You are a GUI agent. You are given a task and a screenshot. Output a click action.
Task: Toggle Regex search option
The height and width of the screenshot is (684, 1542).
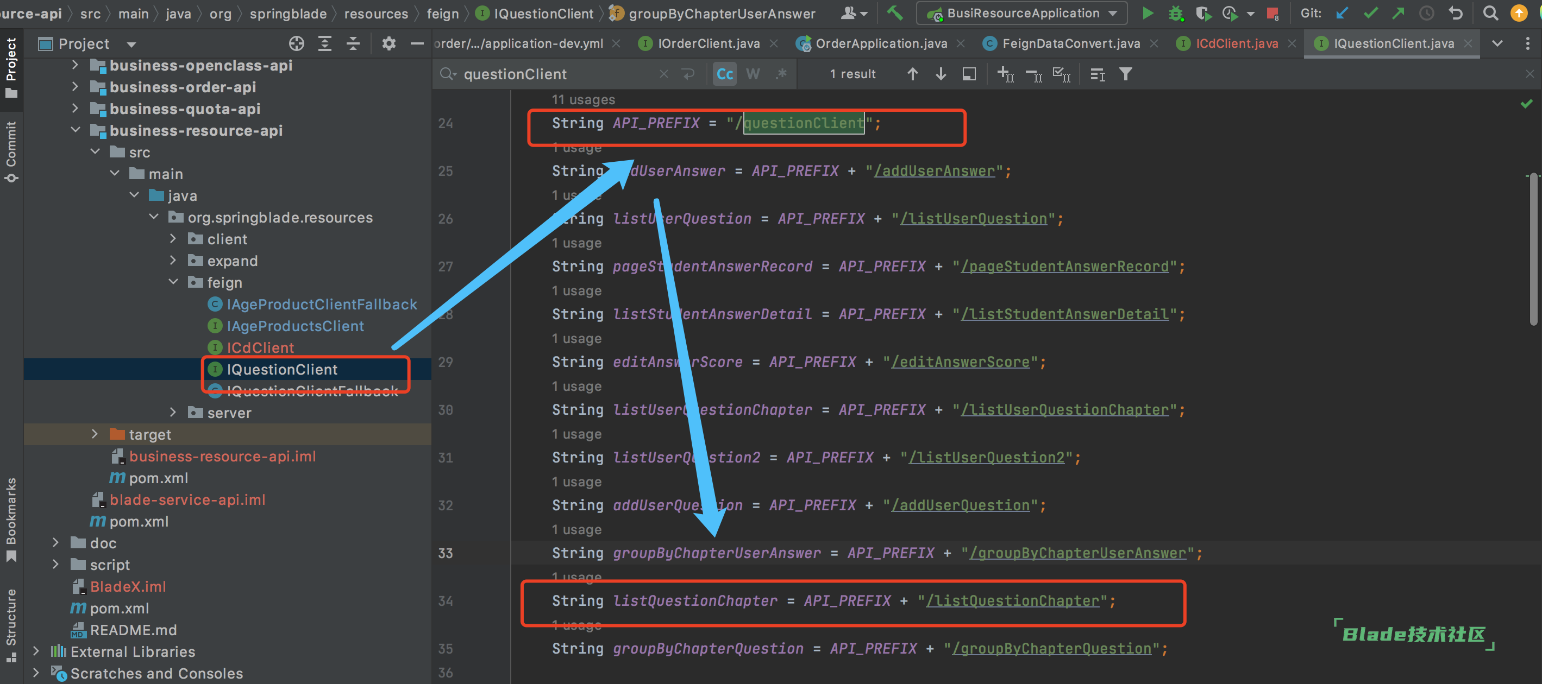[781, 74]
